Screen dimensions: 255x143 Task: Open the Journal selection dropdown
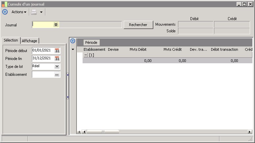pos(56,24)
